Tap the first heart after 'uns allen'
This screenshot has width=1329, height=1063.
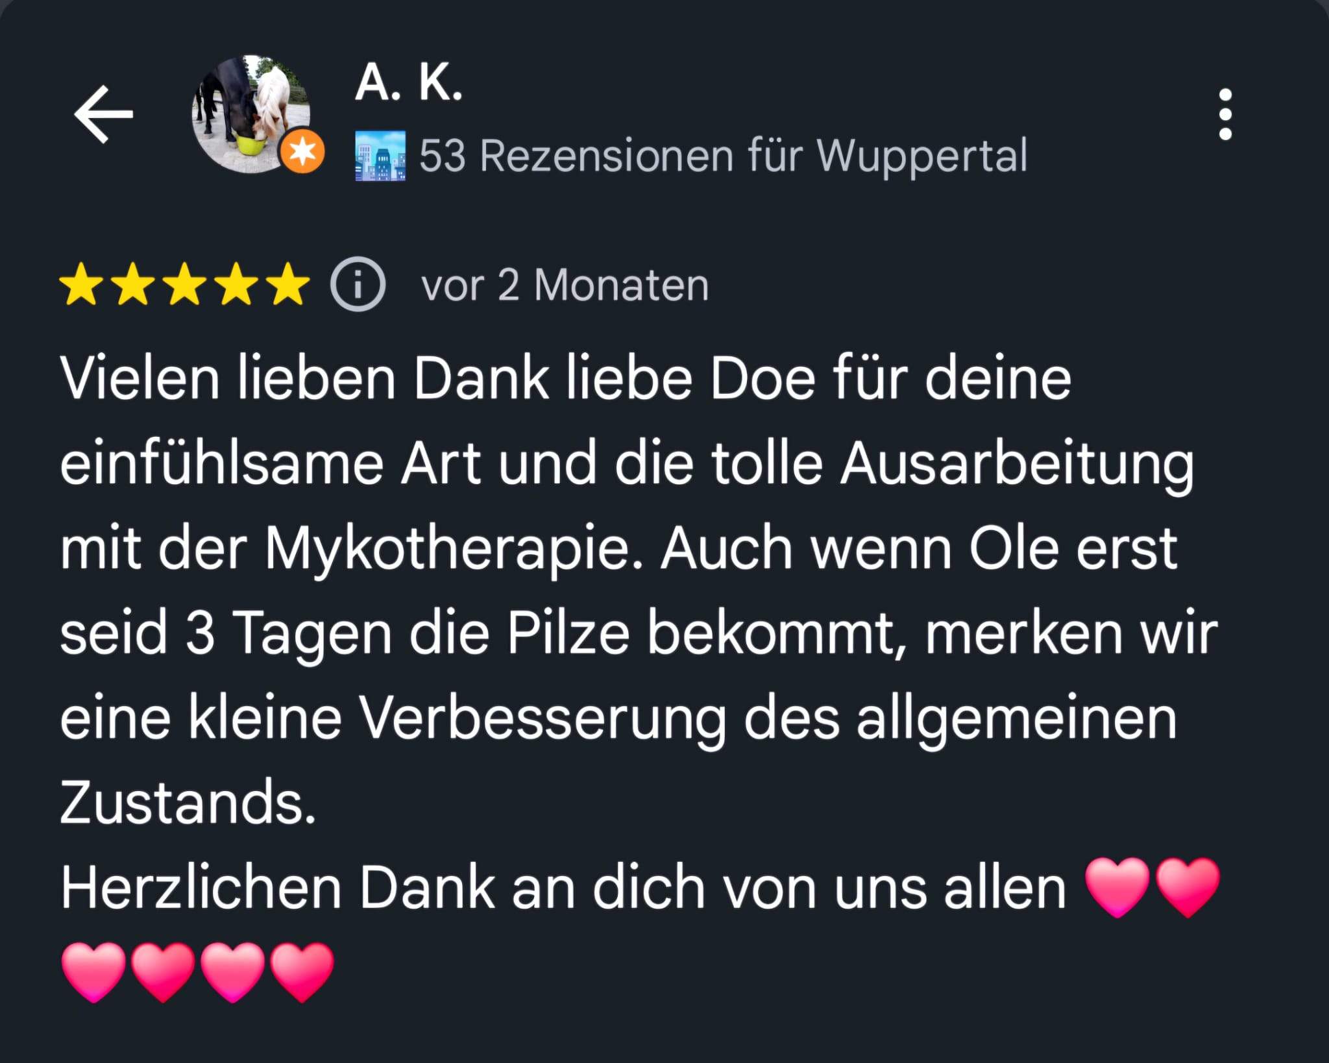tap(1117, 887)
